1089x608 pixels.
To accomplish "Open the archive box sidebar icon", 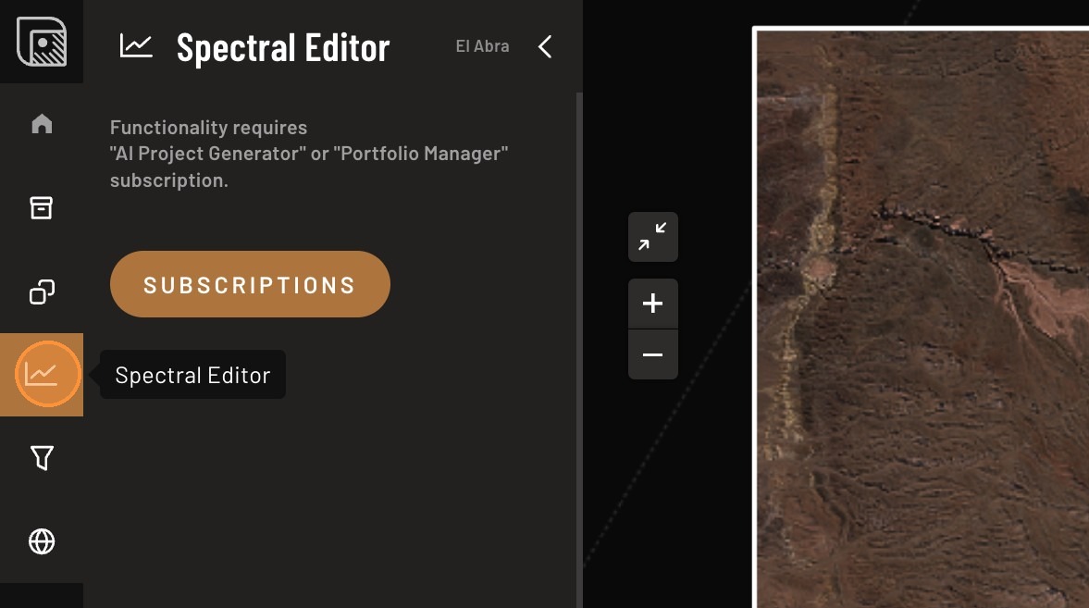I will 42,208.
